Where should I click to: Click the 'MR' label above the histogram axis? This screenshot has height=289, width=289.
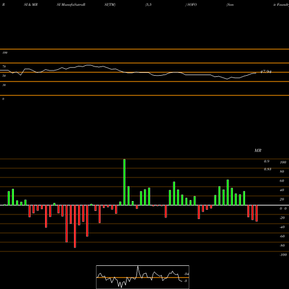(258, 150)
